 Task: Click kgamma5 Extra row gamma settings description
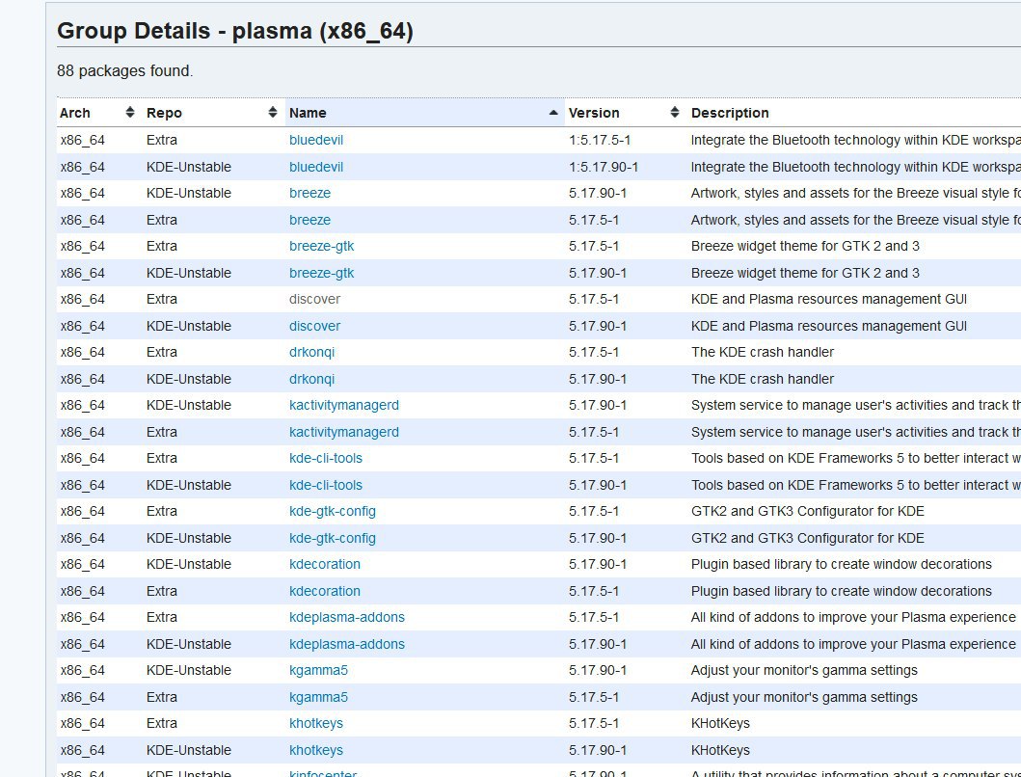coord(804,697)
